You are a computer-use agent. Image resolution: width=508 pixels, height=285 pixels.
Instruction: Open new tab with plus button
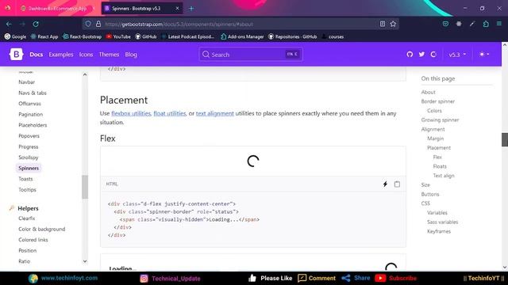click(191, 9)
